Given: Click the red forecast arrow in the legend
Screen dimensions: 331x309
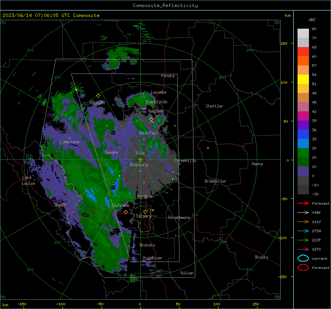Looking at the screenshot, I should pos(303,203).
